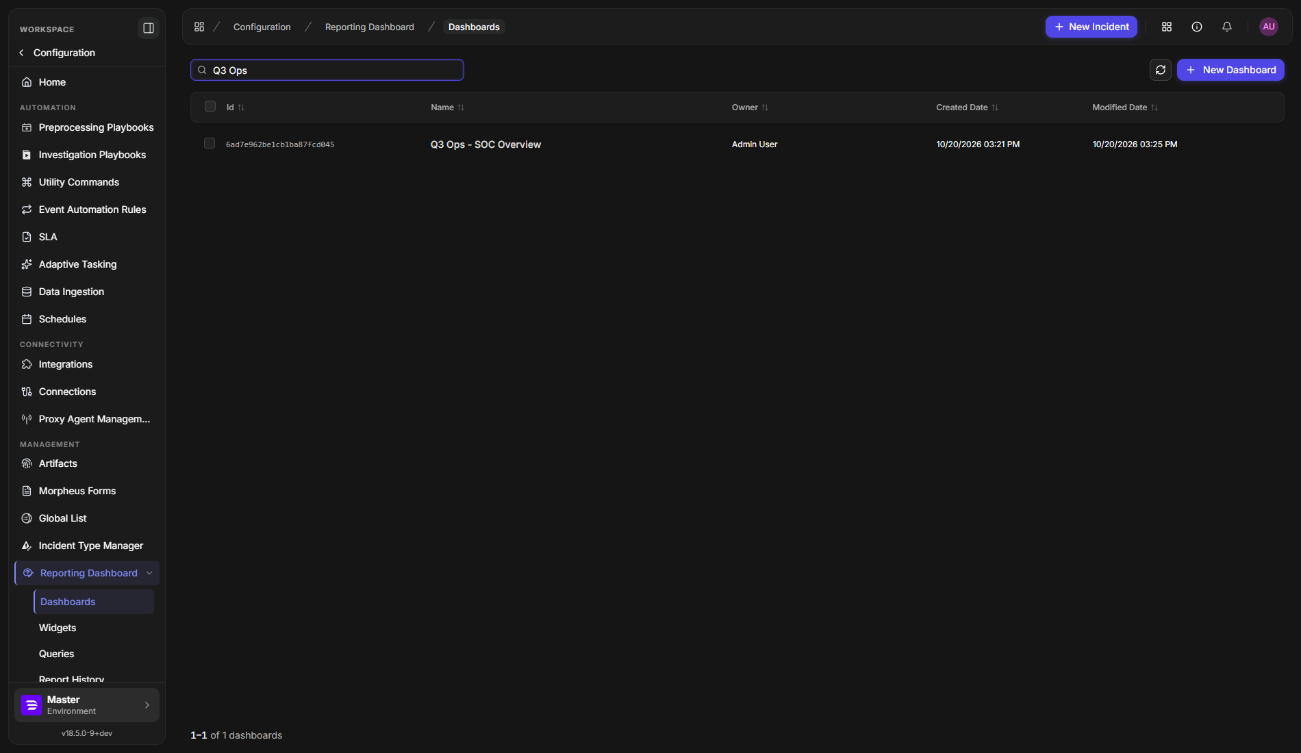Click the Home house icon
The height and width of the screenshot is (753, 1301).
tap(27, 82)
